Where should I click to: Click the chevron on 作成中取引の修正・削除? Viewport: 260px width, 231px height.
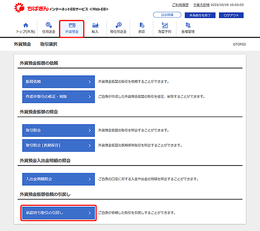tap(90, 97)
